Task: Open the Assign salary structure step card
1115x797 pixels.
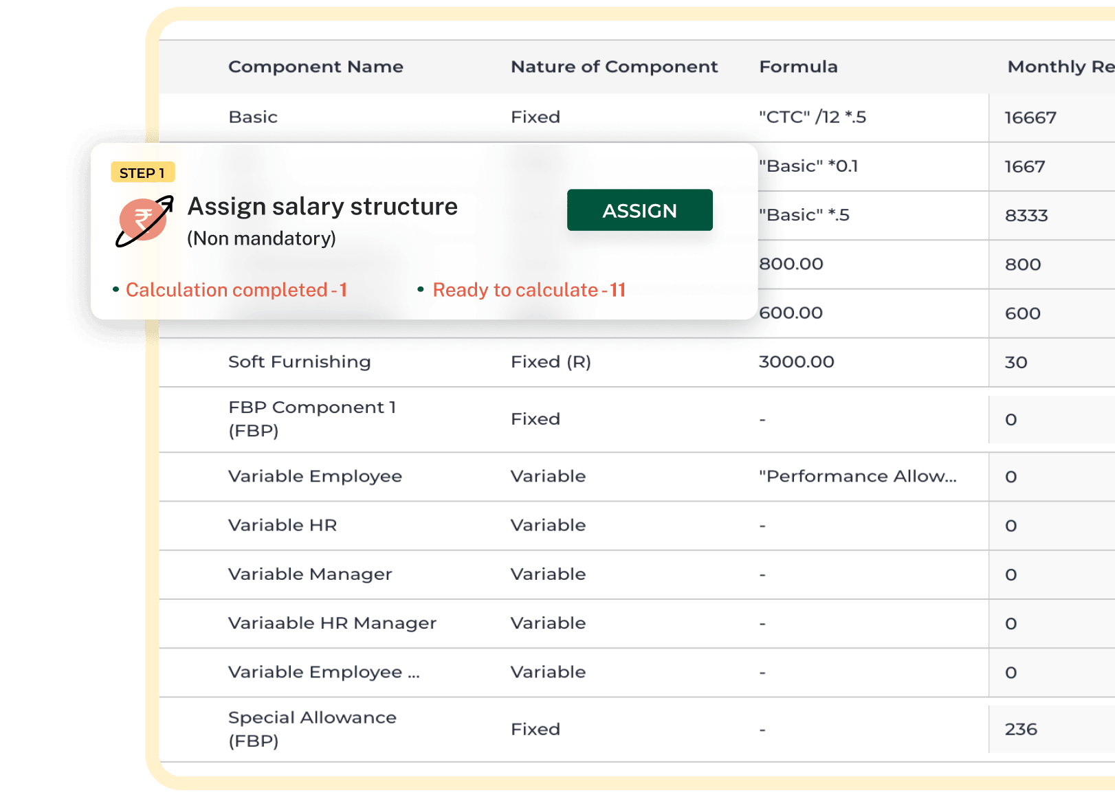Action: (322, 206)
